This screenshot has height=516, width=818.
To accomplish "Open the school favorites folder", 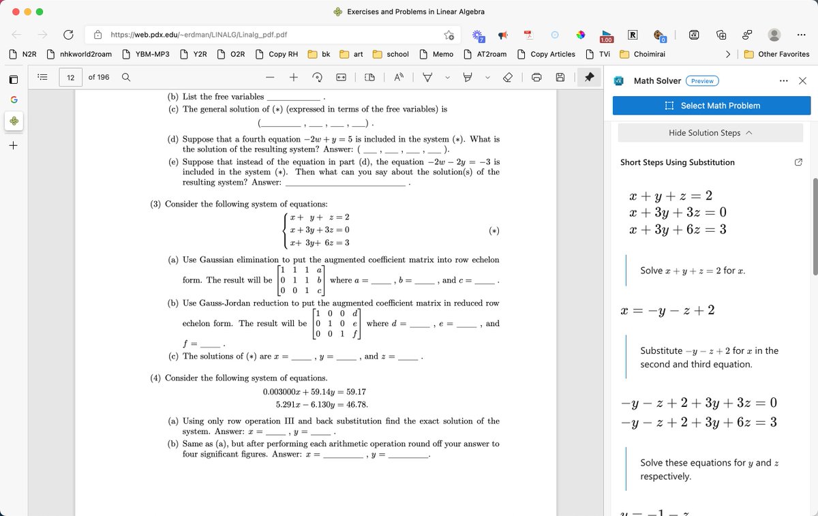I will [x=391, y=54].
